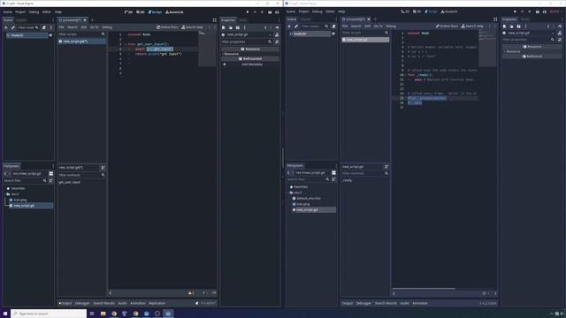Toggle split view icon in left FileSystem dock

click(x=51, y=173)
